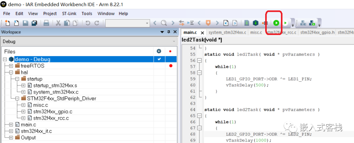Collapse the hal folder
354x143 pixels.
coord(11,72)
